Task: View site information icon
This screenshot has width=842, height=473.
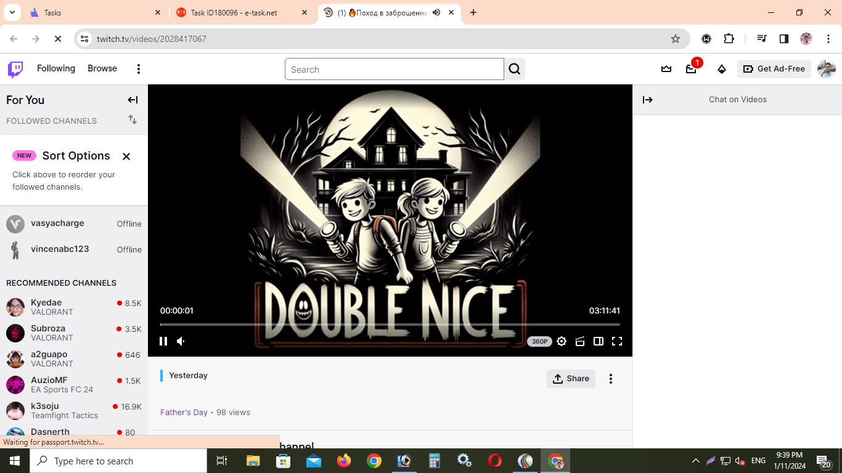Action: click(x=85, y=39)
